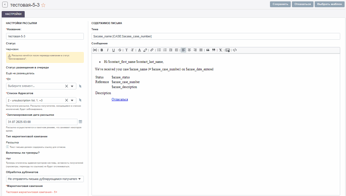Viewport: 346px width, 196px height.
Task: Click the Сохранить button
Action: coord(280,4)
